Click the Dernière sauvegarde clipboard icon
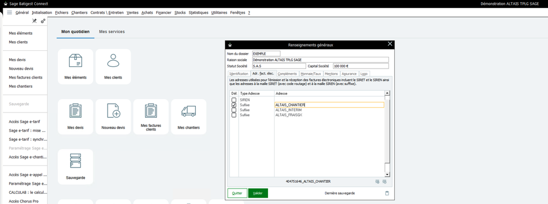This screenshot has width=548, height=204. click(387, 193)
